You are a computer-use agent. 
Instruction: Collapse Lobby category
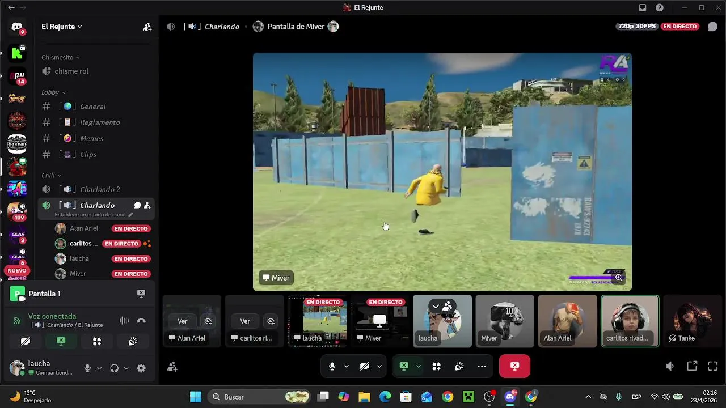coord(53,92)
